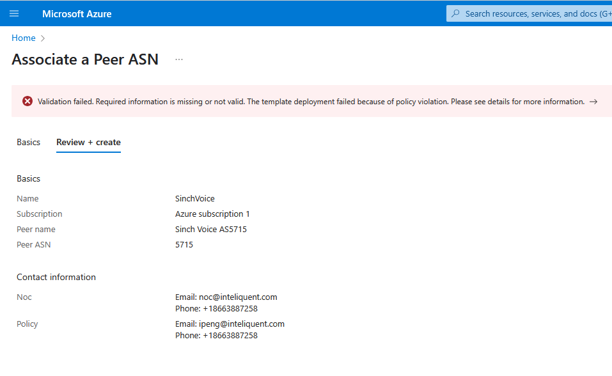This screenshot has width=612, height=376.
Task: Click the Noc contact label
Action: click(x=24, y=297)
